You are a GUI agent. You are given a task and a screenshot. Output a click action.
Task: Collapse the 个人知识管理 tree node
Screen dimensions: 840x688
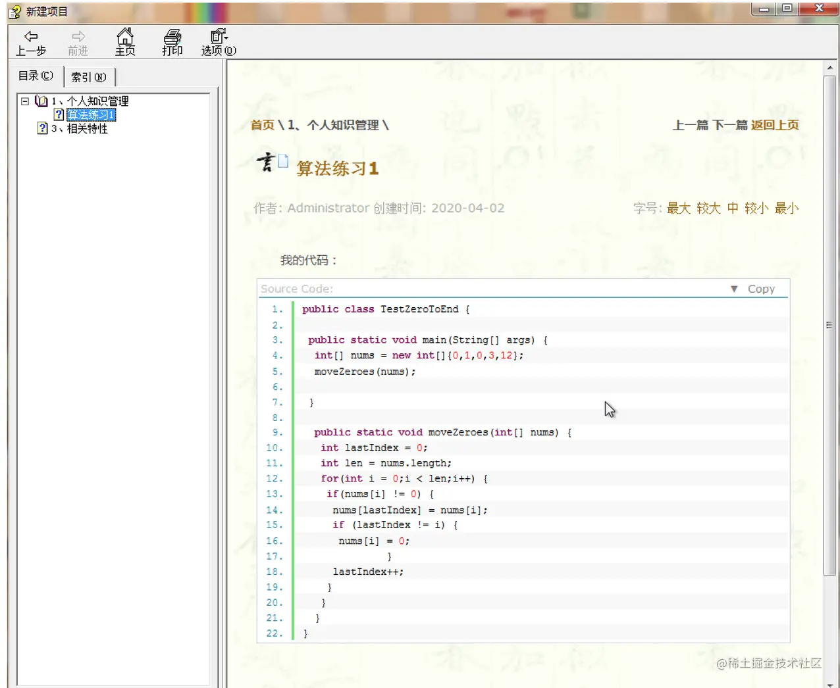[x=25, y=101]
